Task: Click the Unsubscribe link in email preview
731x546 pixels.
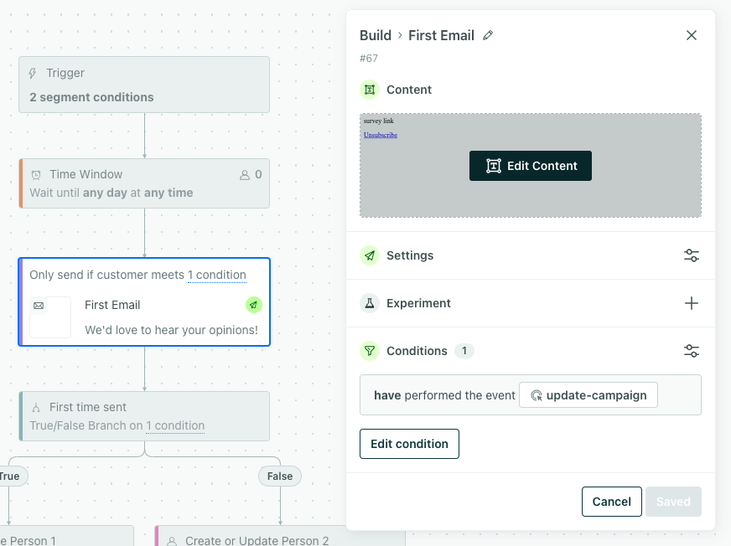Action: click(381, 135)
